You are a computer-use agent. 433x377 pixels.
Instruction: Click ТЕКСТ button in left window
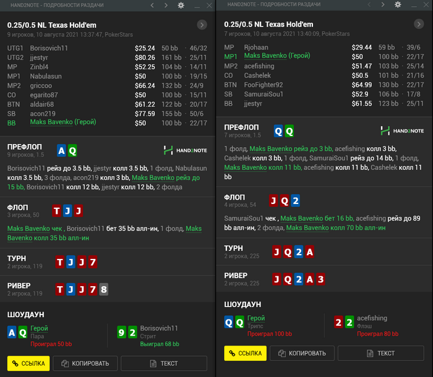[164, 363]
